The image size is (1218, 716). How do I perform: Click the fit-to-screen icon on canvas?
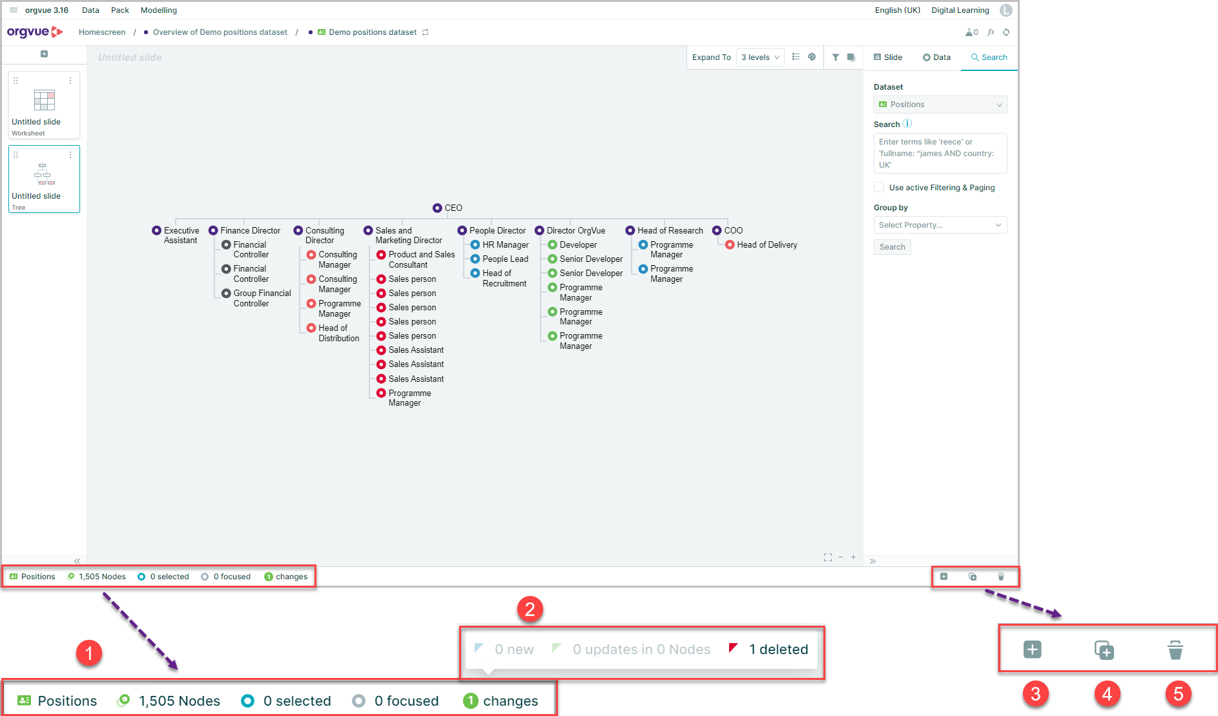pos(828,557)
